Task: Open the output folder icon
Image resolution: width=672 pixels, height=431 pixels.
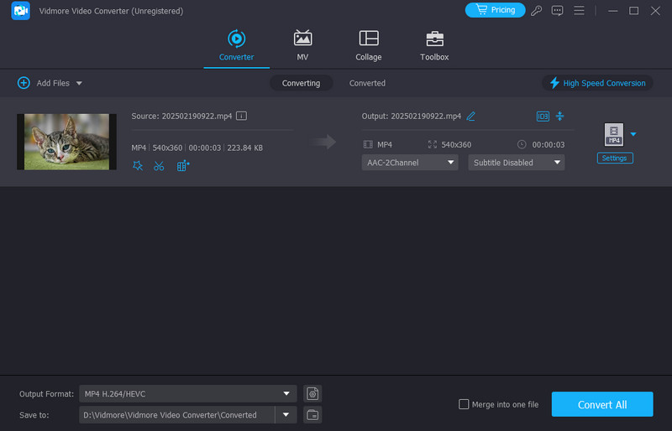Action: pyautogui.click(x=312, y=415)
